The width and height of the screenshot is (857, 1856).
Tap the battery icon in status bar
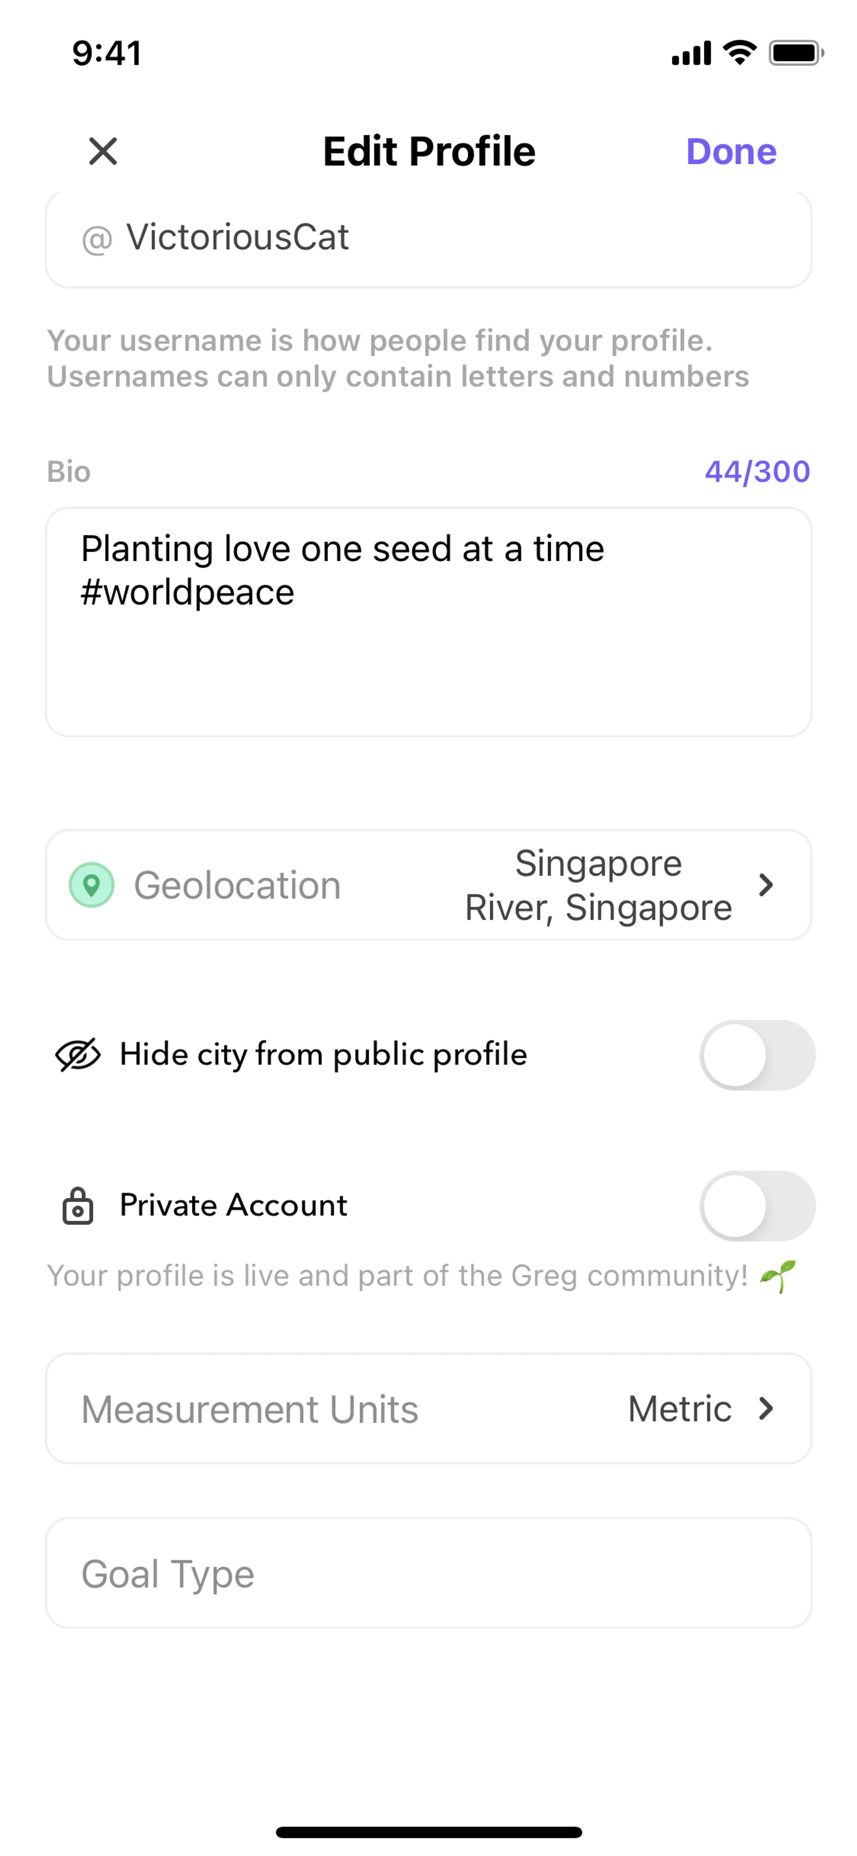coord(796,53)
